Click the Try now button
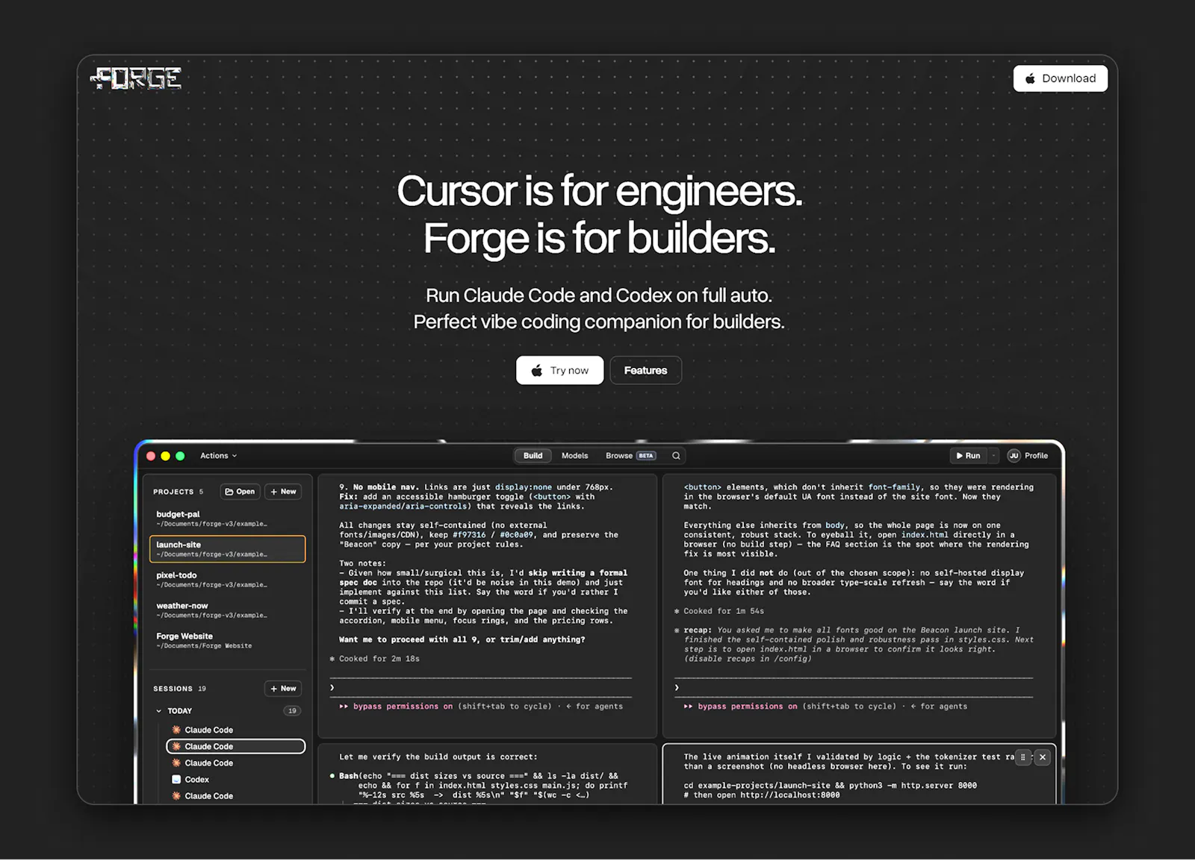 pos(559,371)
